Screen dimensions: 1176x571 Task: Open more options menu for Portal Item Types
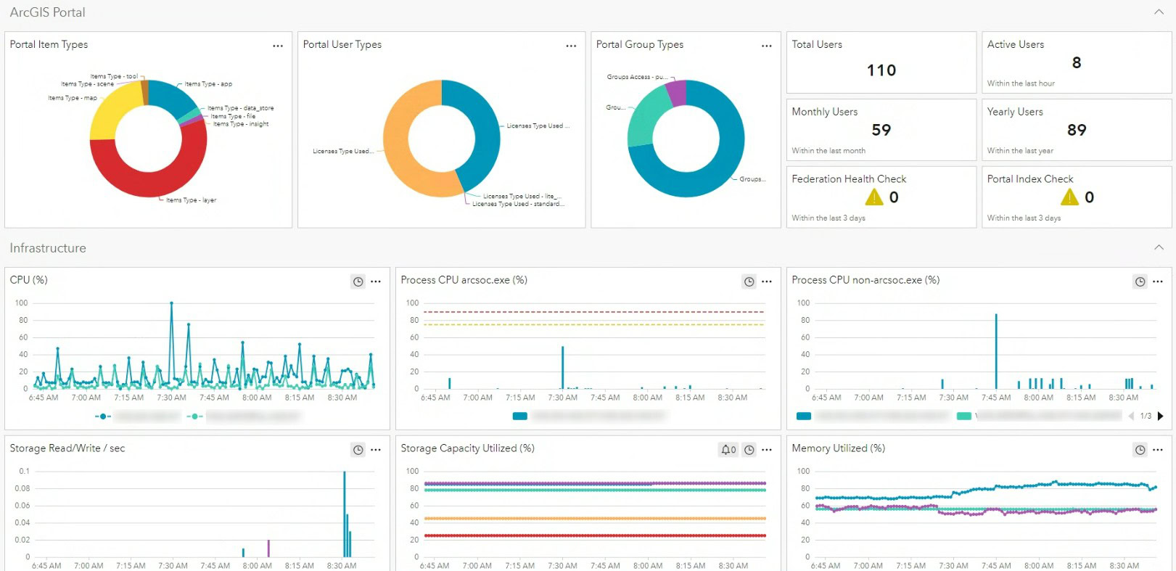[278, 46]
